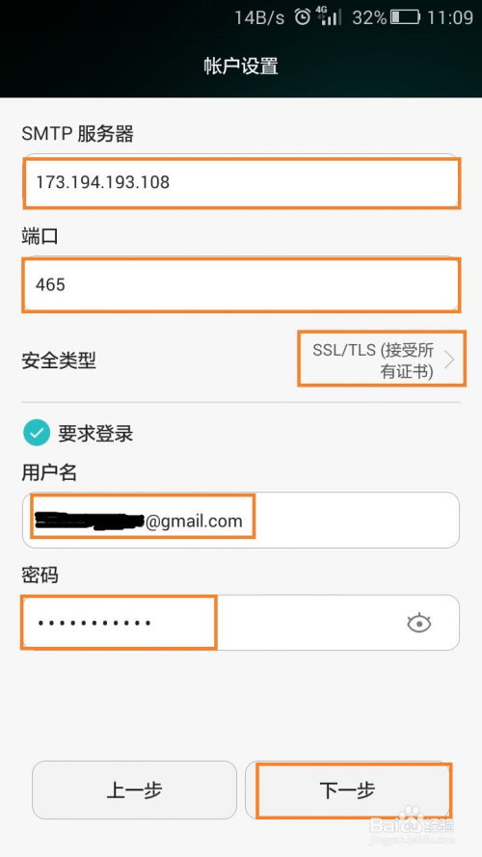Tap the 32% battery percentage text
Viewport: 482px width, 857px height.
point(369,17)
